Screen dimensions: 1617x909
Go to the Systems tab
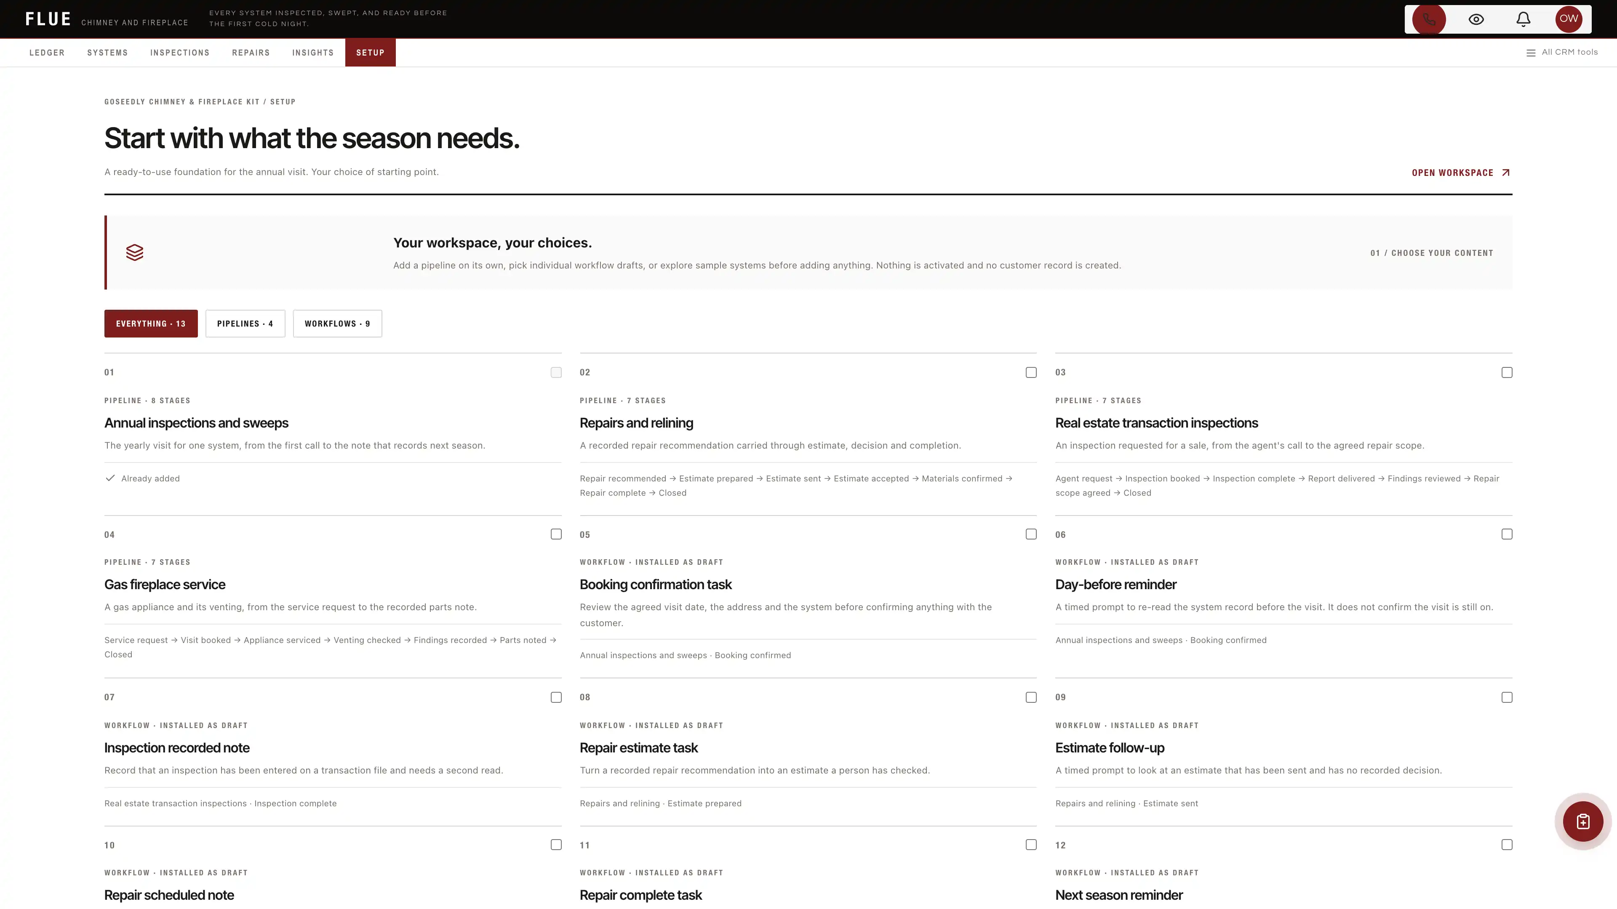coord(107,53)
